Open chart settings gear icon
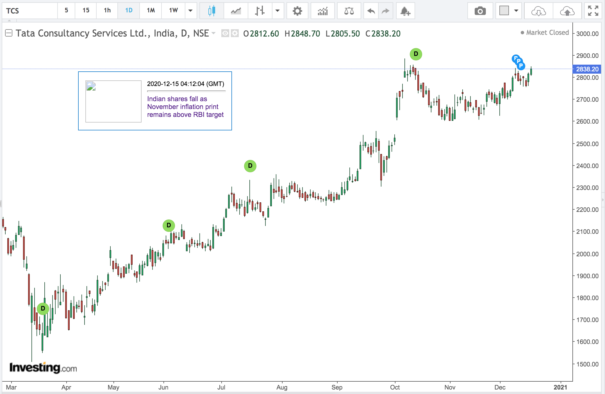The image size is (605, 394). tap(297, 11)
